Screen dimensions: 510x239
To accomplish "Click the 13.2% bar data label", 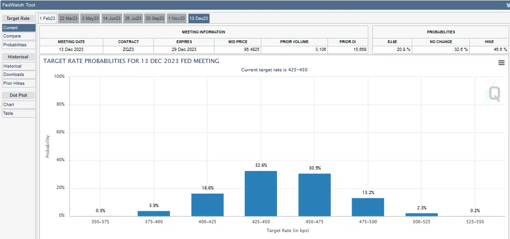I will click(368, 193).
